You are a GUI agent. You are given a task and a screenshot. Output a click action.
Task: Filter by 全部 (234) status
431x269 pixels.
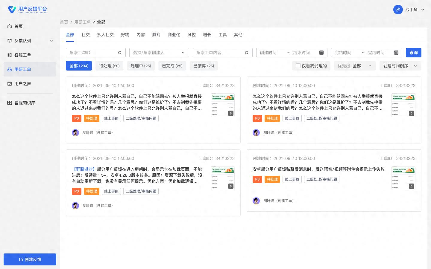coord(79,66)
